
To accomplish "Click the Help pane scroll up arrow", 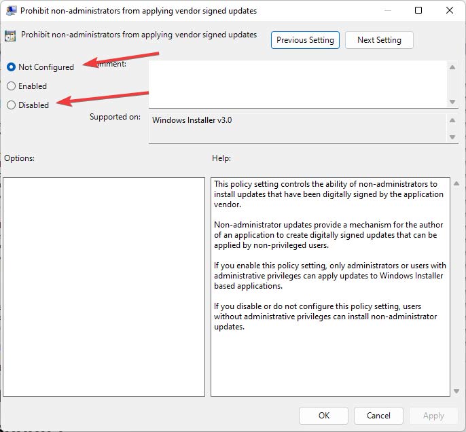I will click(456, 183).
